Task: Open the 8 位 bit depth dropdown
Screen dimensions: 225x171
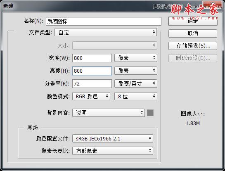Action: [x=136, y=96]
